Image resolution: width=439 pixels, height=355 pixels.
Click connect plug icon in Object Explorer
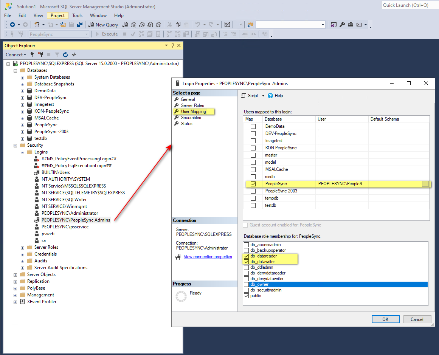pos(32,54)
